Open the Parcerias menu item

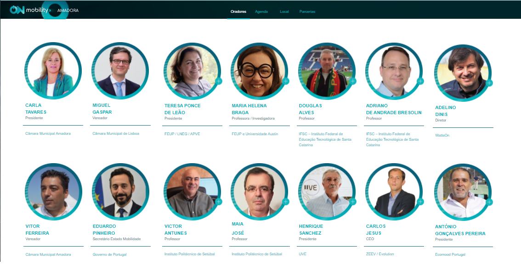[x=307, y=11]
